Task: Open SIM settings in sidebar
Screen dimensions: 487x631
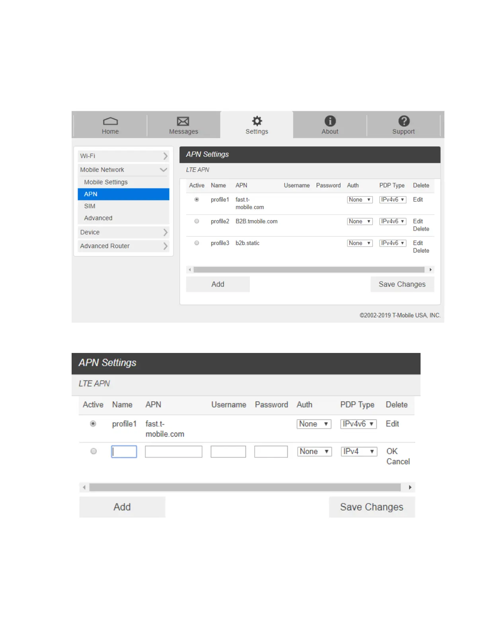Action: point(90,206)
